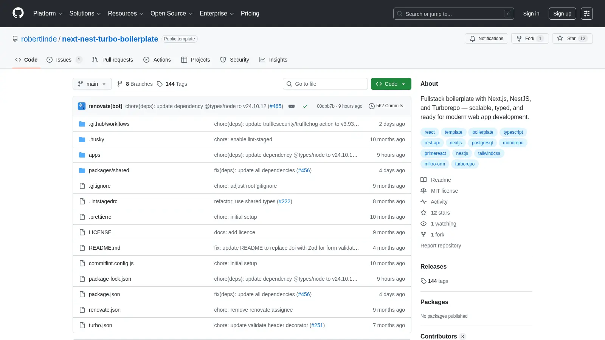Open the command palette icon button in header
Screen dimensions: 605x340
587,14
